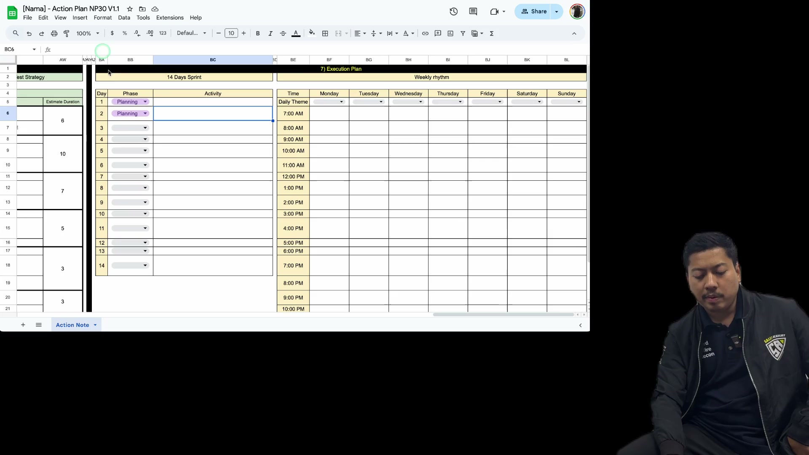Apply currency format with dollar icon
Image resolution: width=809 pixels, height=455 pixels.
click(x=112, y=33)
